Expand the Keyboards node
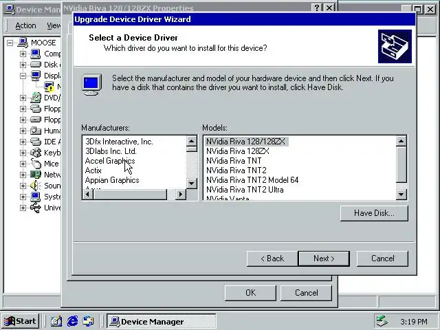 point(23,153)
